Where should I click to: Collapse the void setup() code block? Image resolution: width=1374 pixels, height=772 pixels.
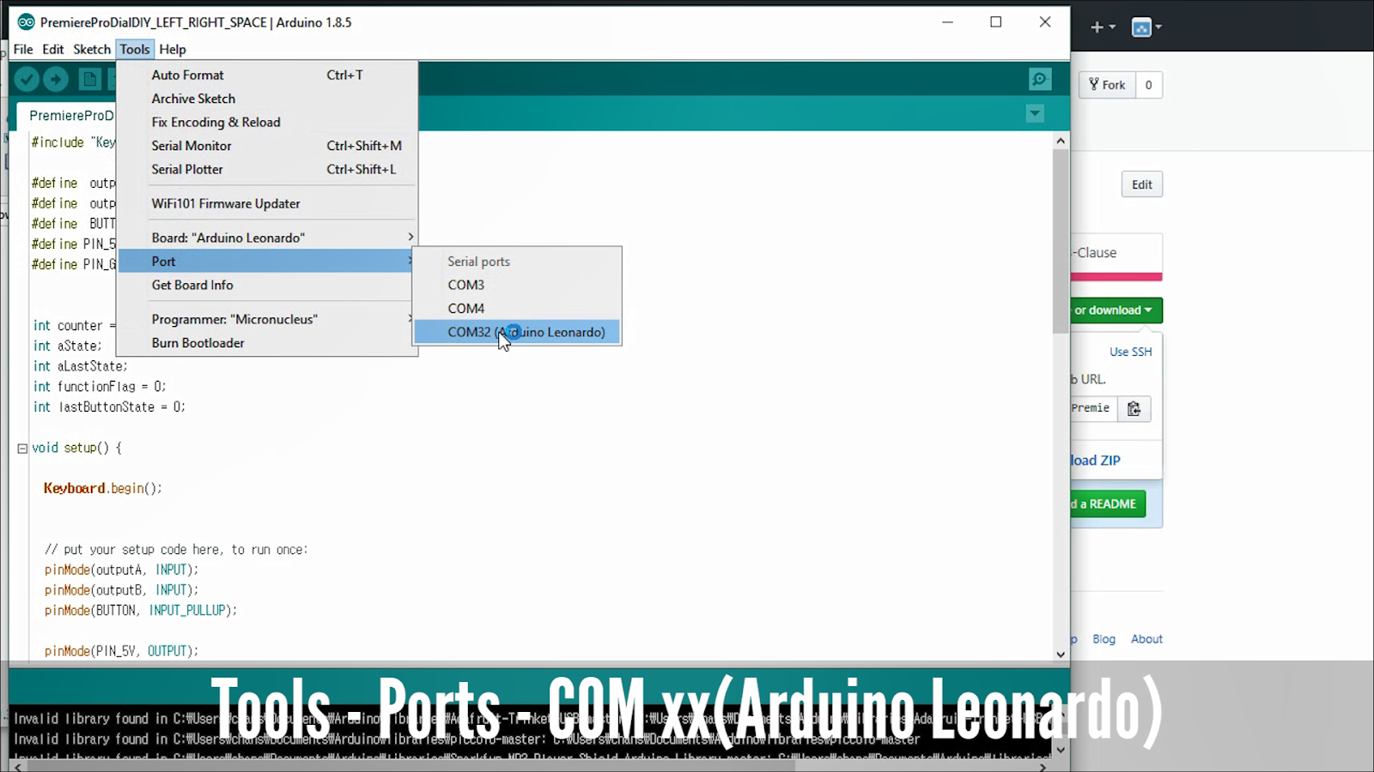[22, 448]
